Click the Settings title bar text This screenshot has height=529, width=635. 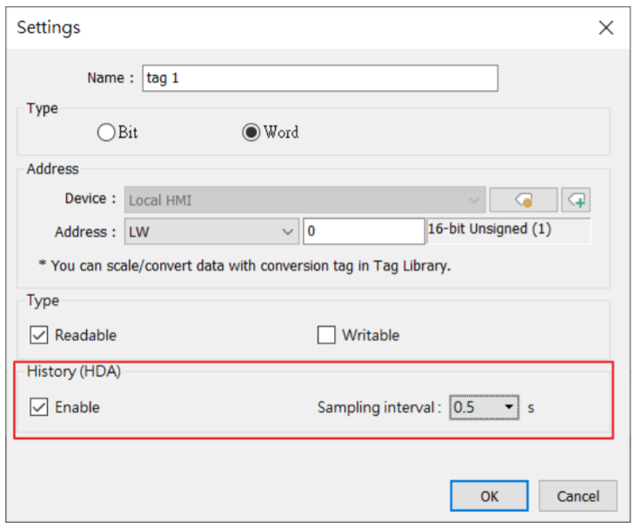[x=49, y=28]
